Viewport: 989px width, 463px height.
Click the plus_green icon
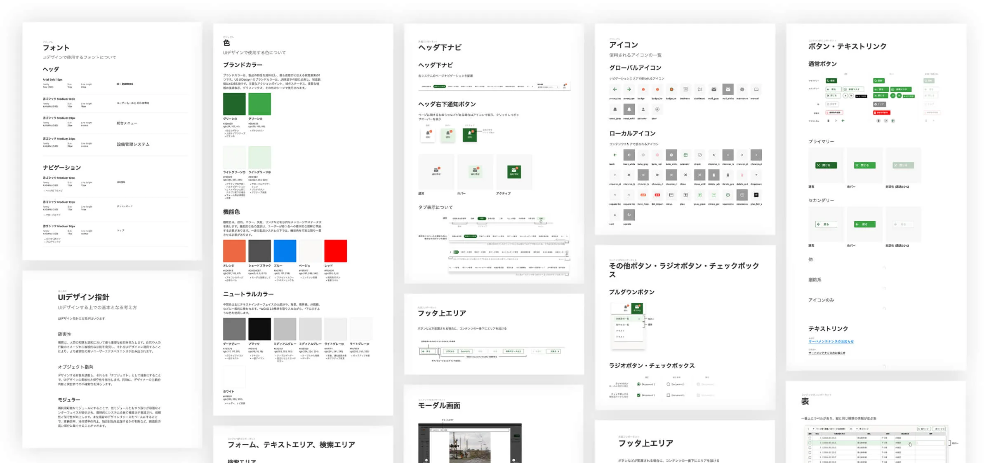click(699, 195)
